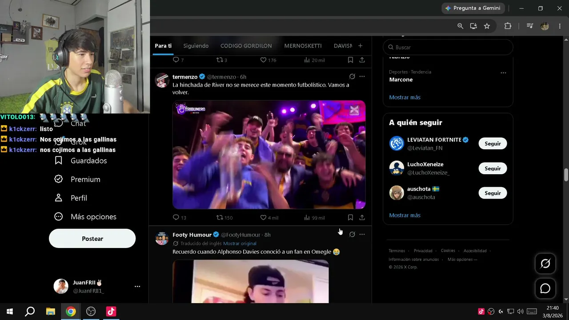Viewport: 569px width, 320px height.
Task: Open the Términos footer link
Action: click(x=397, y=251)
